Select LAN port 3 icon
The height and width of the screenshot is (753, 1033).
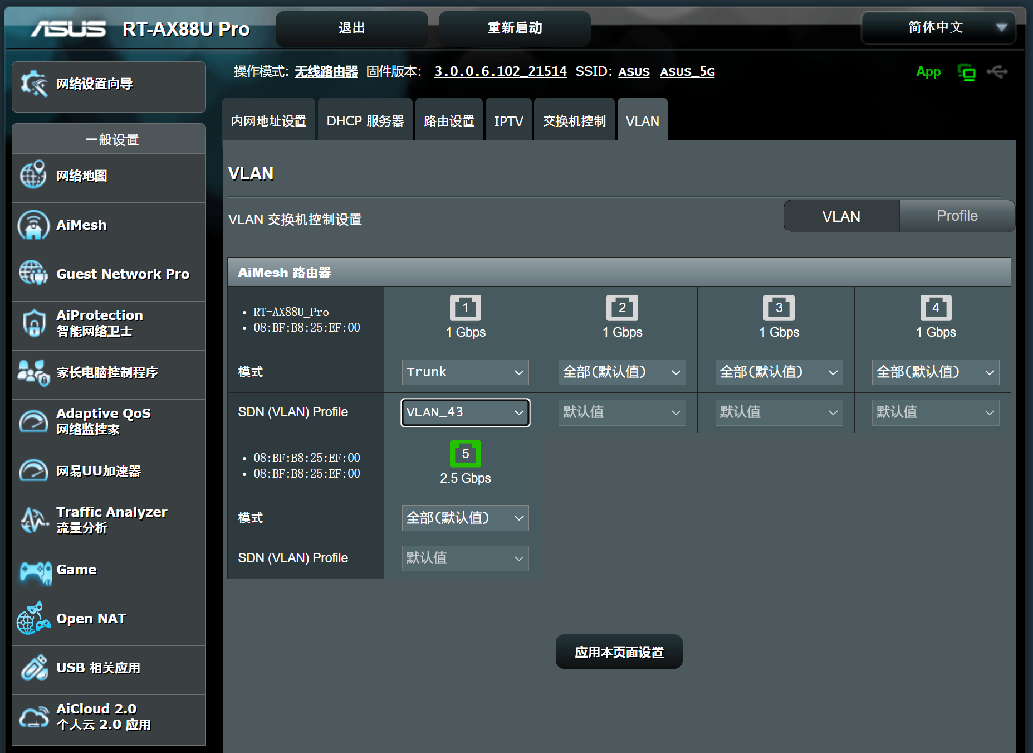point(779,308)
